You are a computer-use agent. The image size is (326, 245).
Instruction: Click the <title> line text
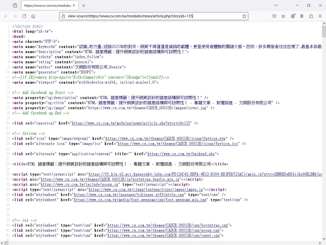[x=120, y=164]
